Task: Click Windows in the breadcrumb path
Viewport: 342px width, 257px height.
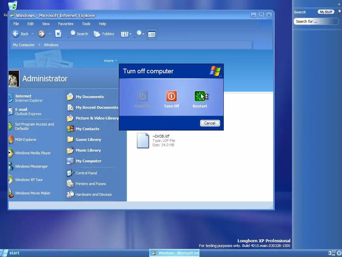Action: pos(51,45)
